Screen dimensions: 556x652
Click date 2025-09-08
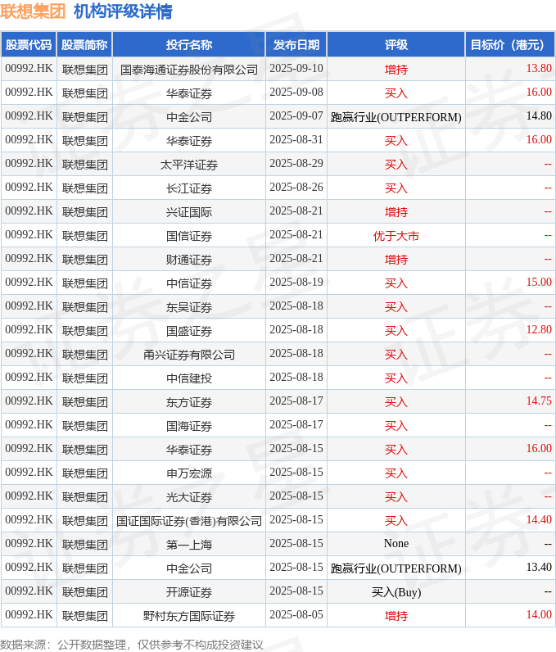coord(296,92)
